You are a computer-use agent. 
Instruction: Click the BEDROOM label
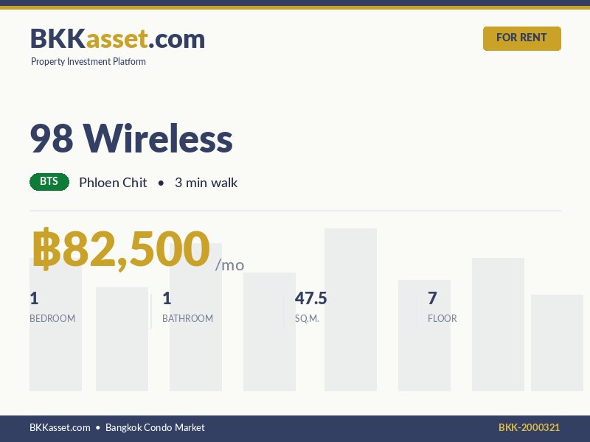[x=52, y=319]
